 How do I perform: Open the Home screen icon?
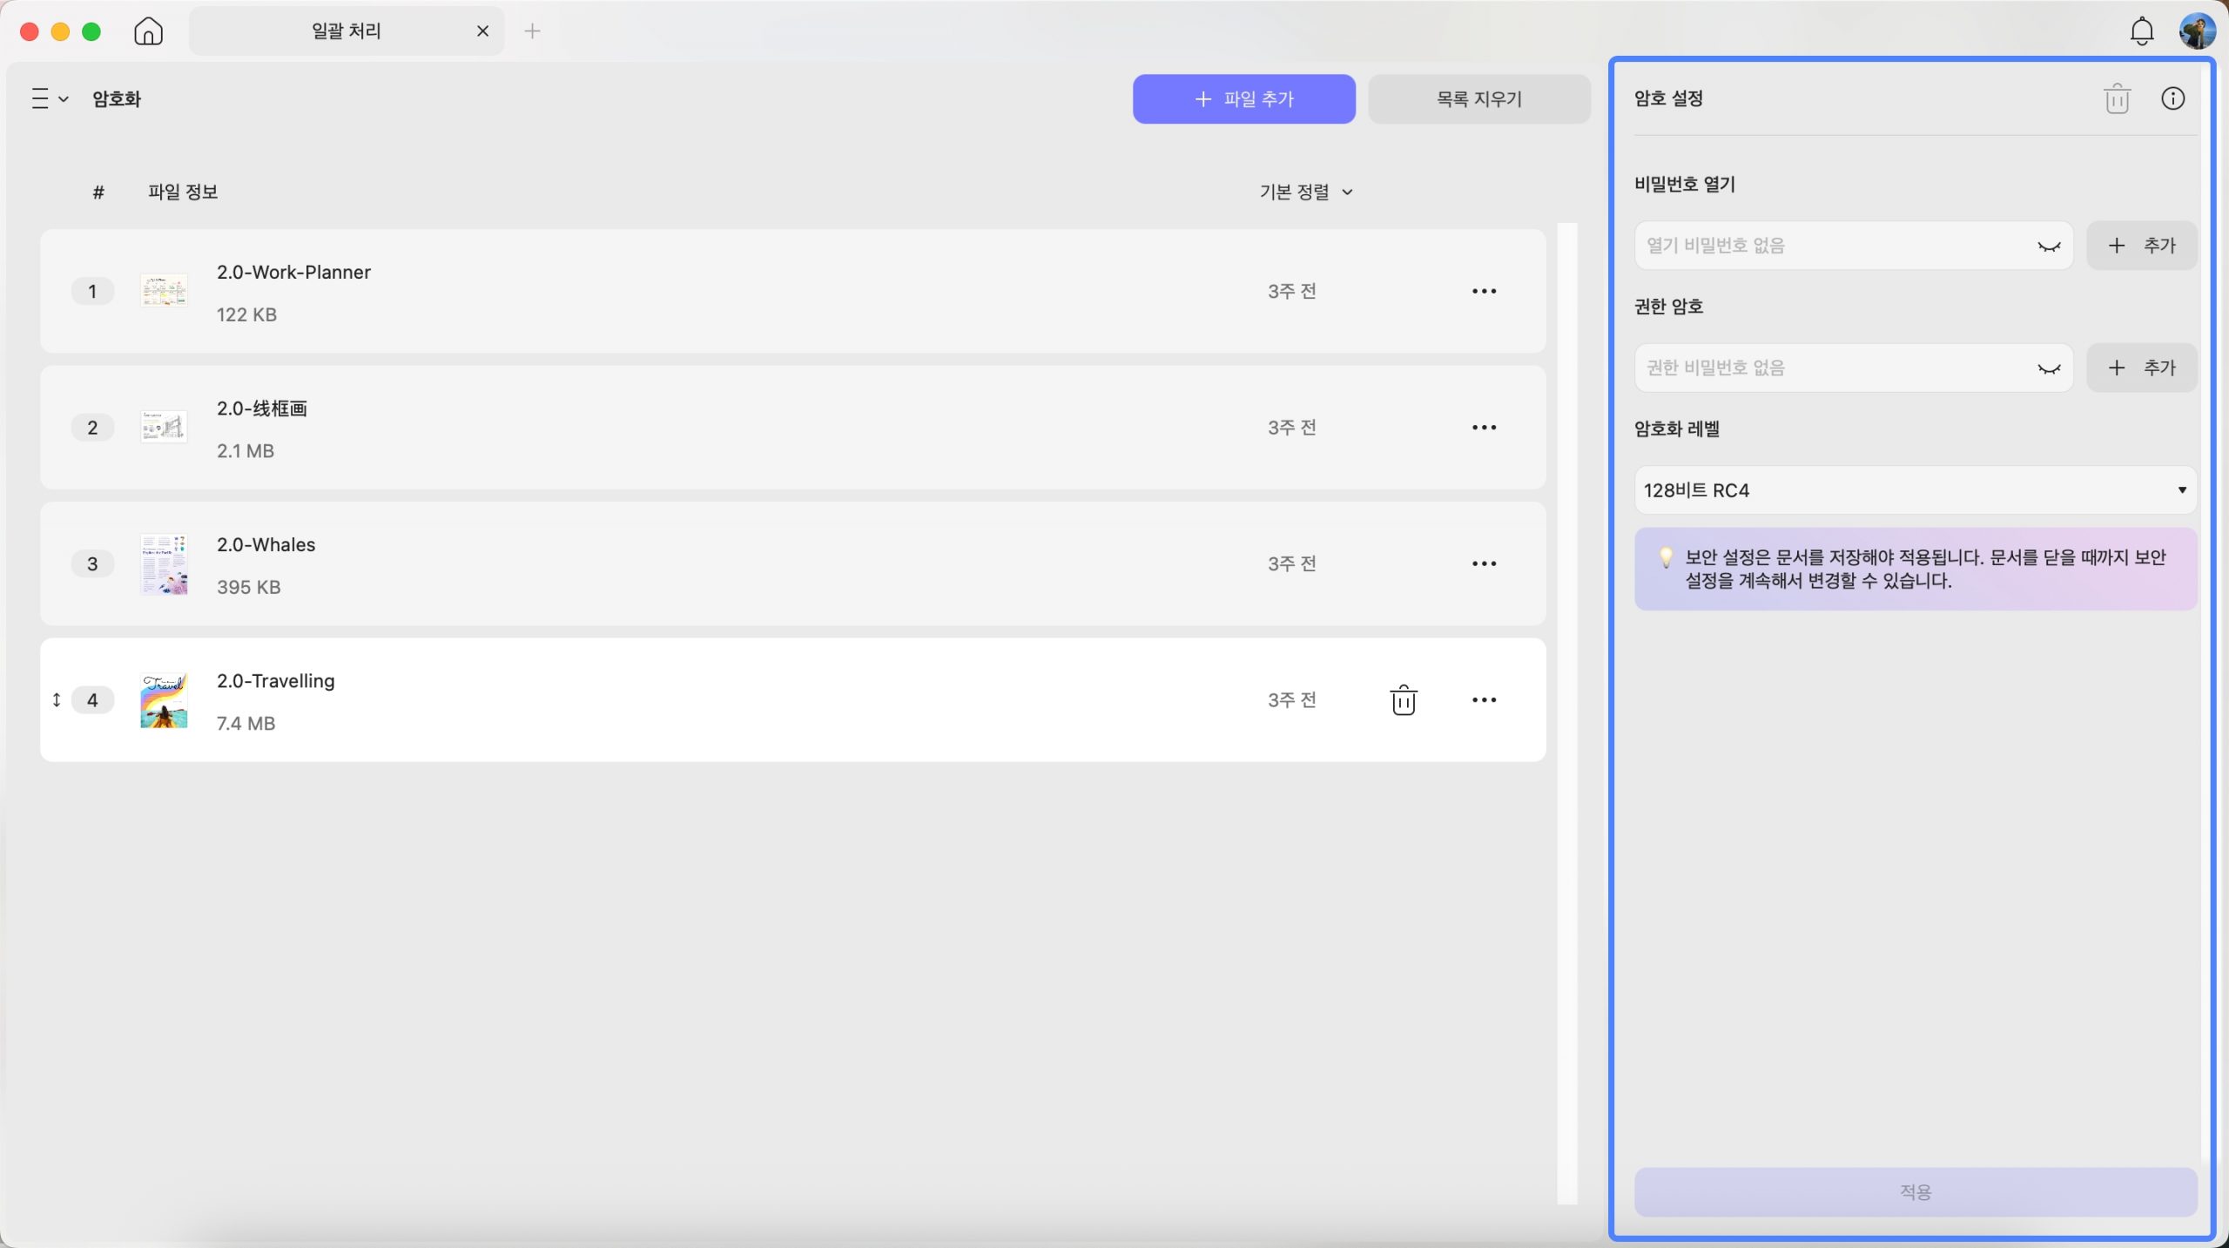click(148, 31)
